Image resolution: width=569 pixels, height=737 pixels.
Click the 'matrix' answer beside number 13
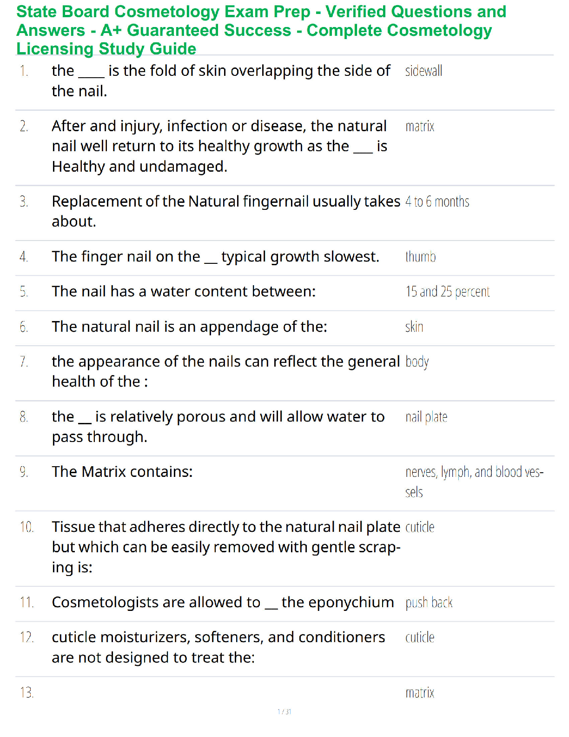[420, 693]
